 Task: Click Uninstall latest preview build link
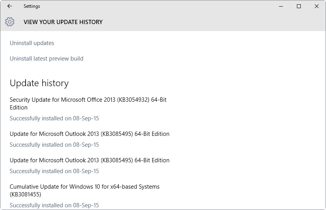coord(47,59)
